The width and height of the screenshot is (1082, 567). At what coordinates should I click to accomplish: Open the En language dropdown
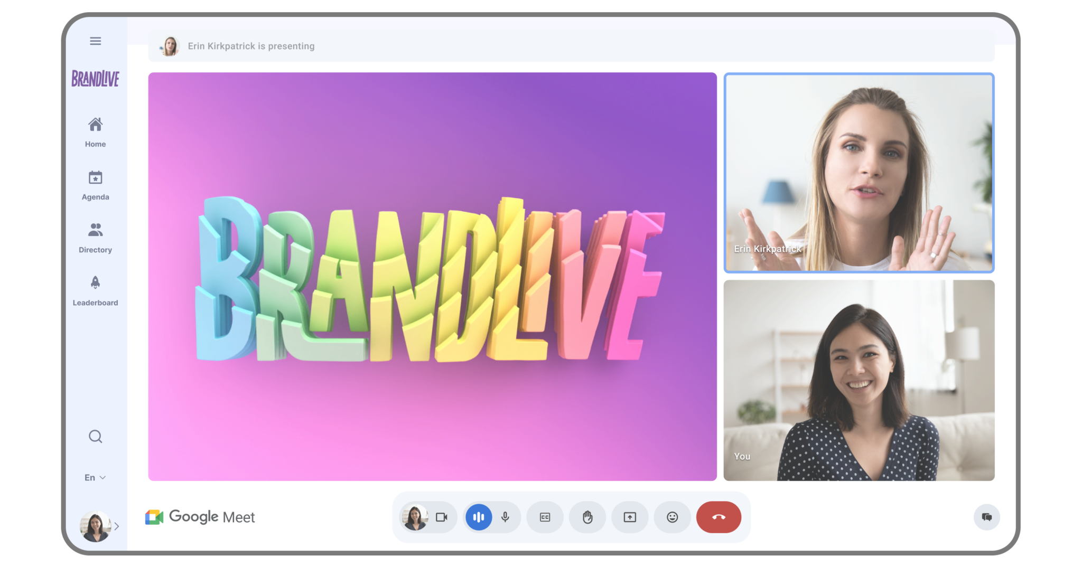click(x=95, y=477)
